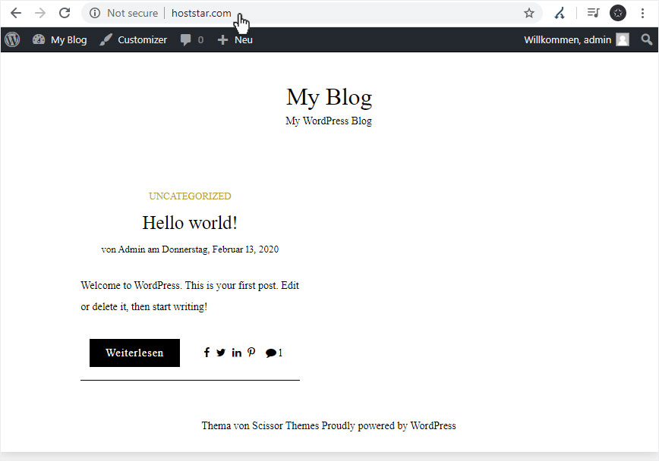The image size is (659, 461).
Task: View the comments bubble showing 0
Action: coord(192,39)
